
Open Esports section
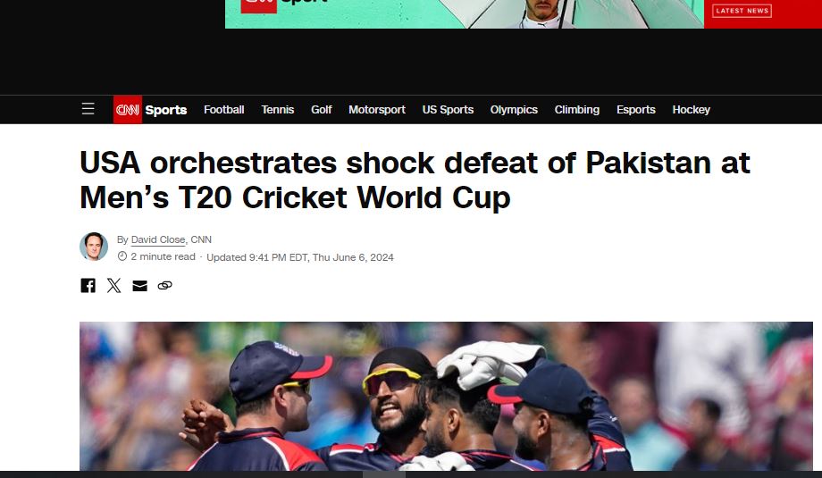point(636,110)
